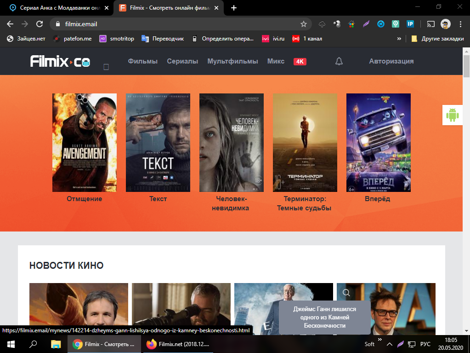Screen dimensions: 470x353
Task: Open the Avengement movie poster
Action: pyautogui.click(x=85, y=143)
